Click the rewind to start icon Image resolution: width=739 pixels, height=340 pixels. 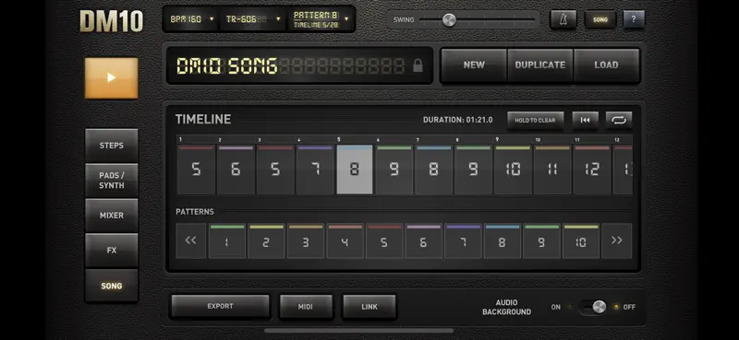coord(586,121)
